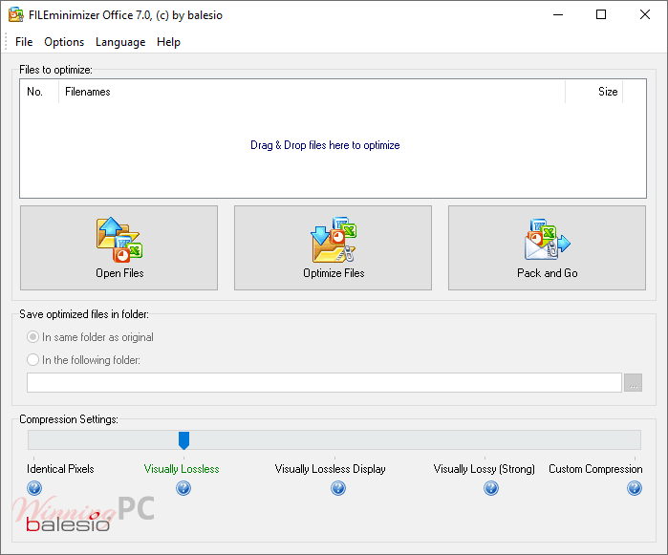Select 'In the following folder' radio button

coord(32,360)
